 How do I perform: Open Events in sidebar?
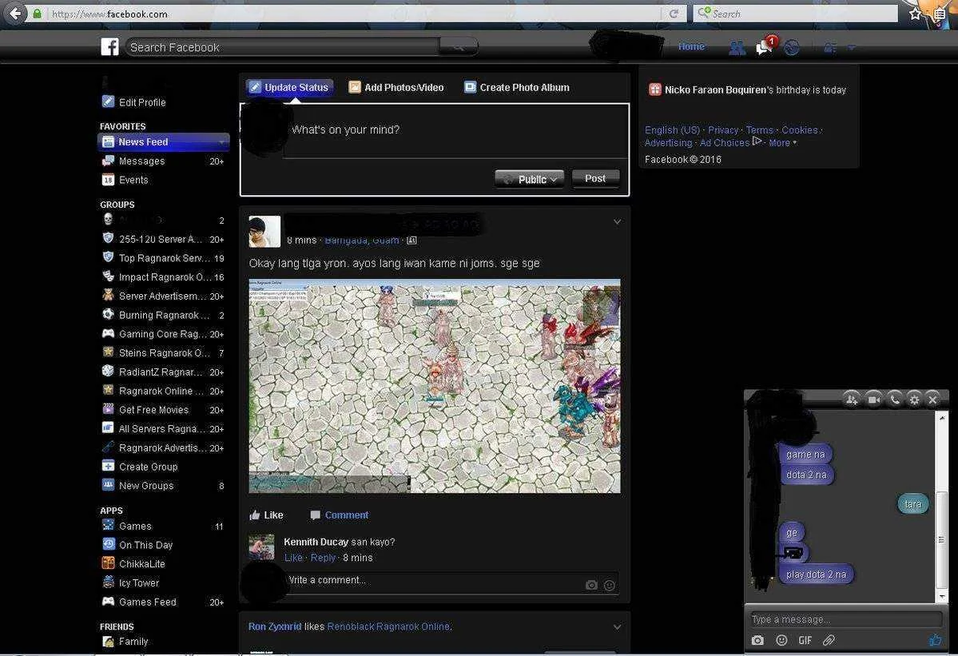pyautogui.click(x=163, y=181)
